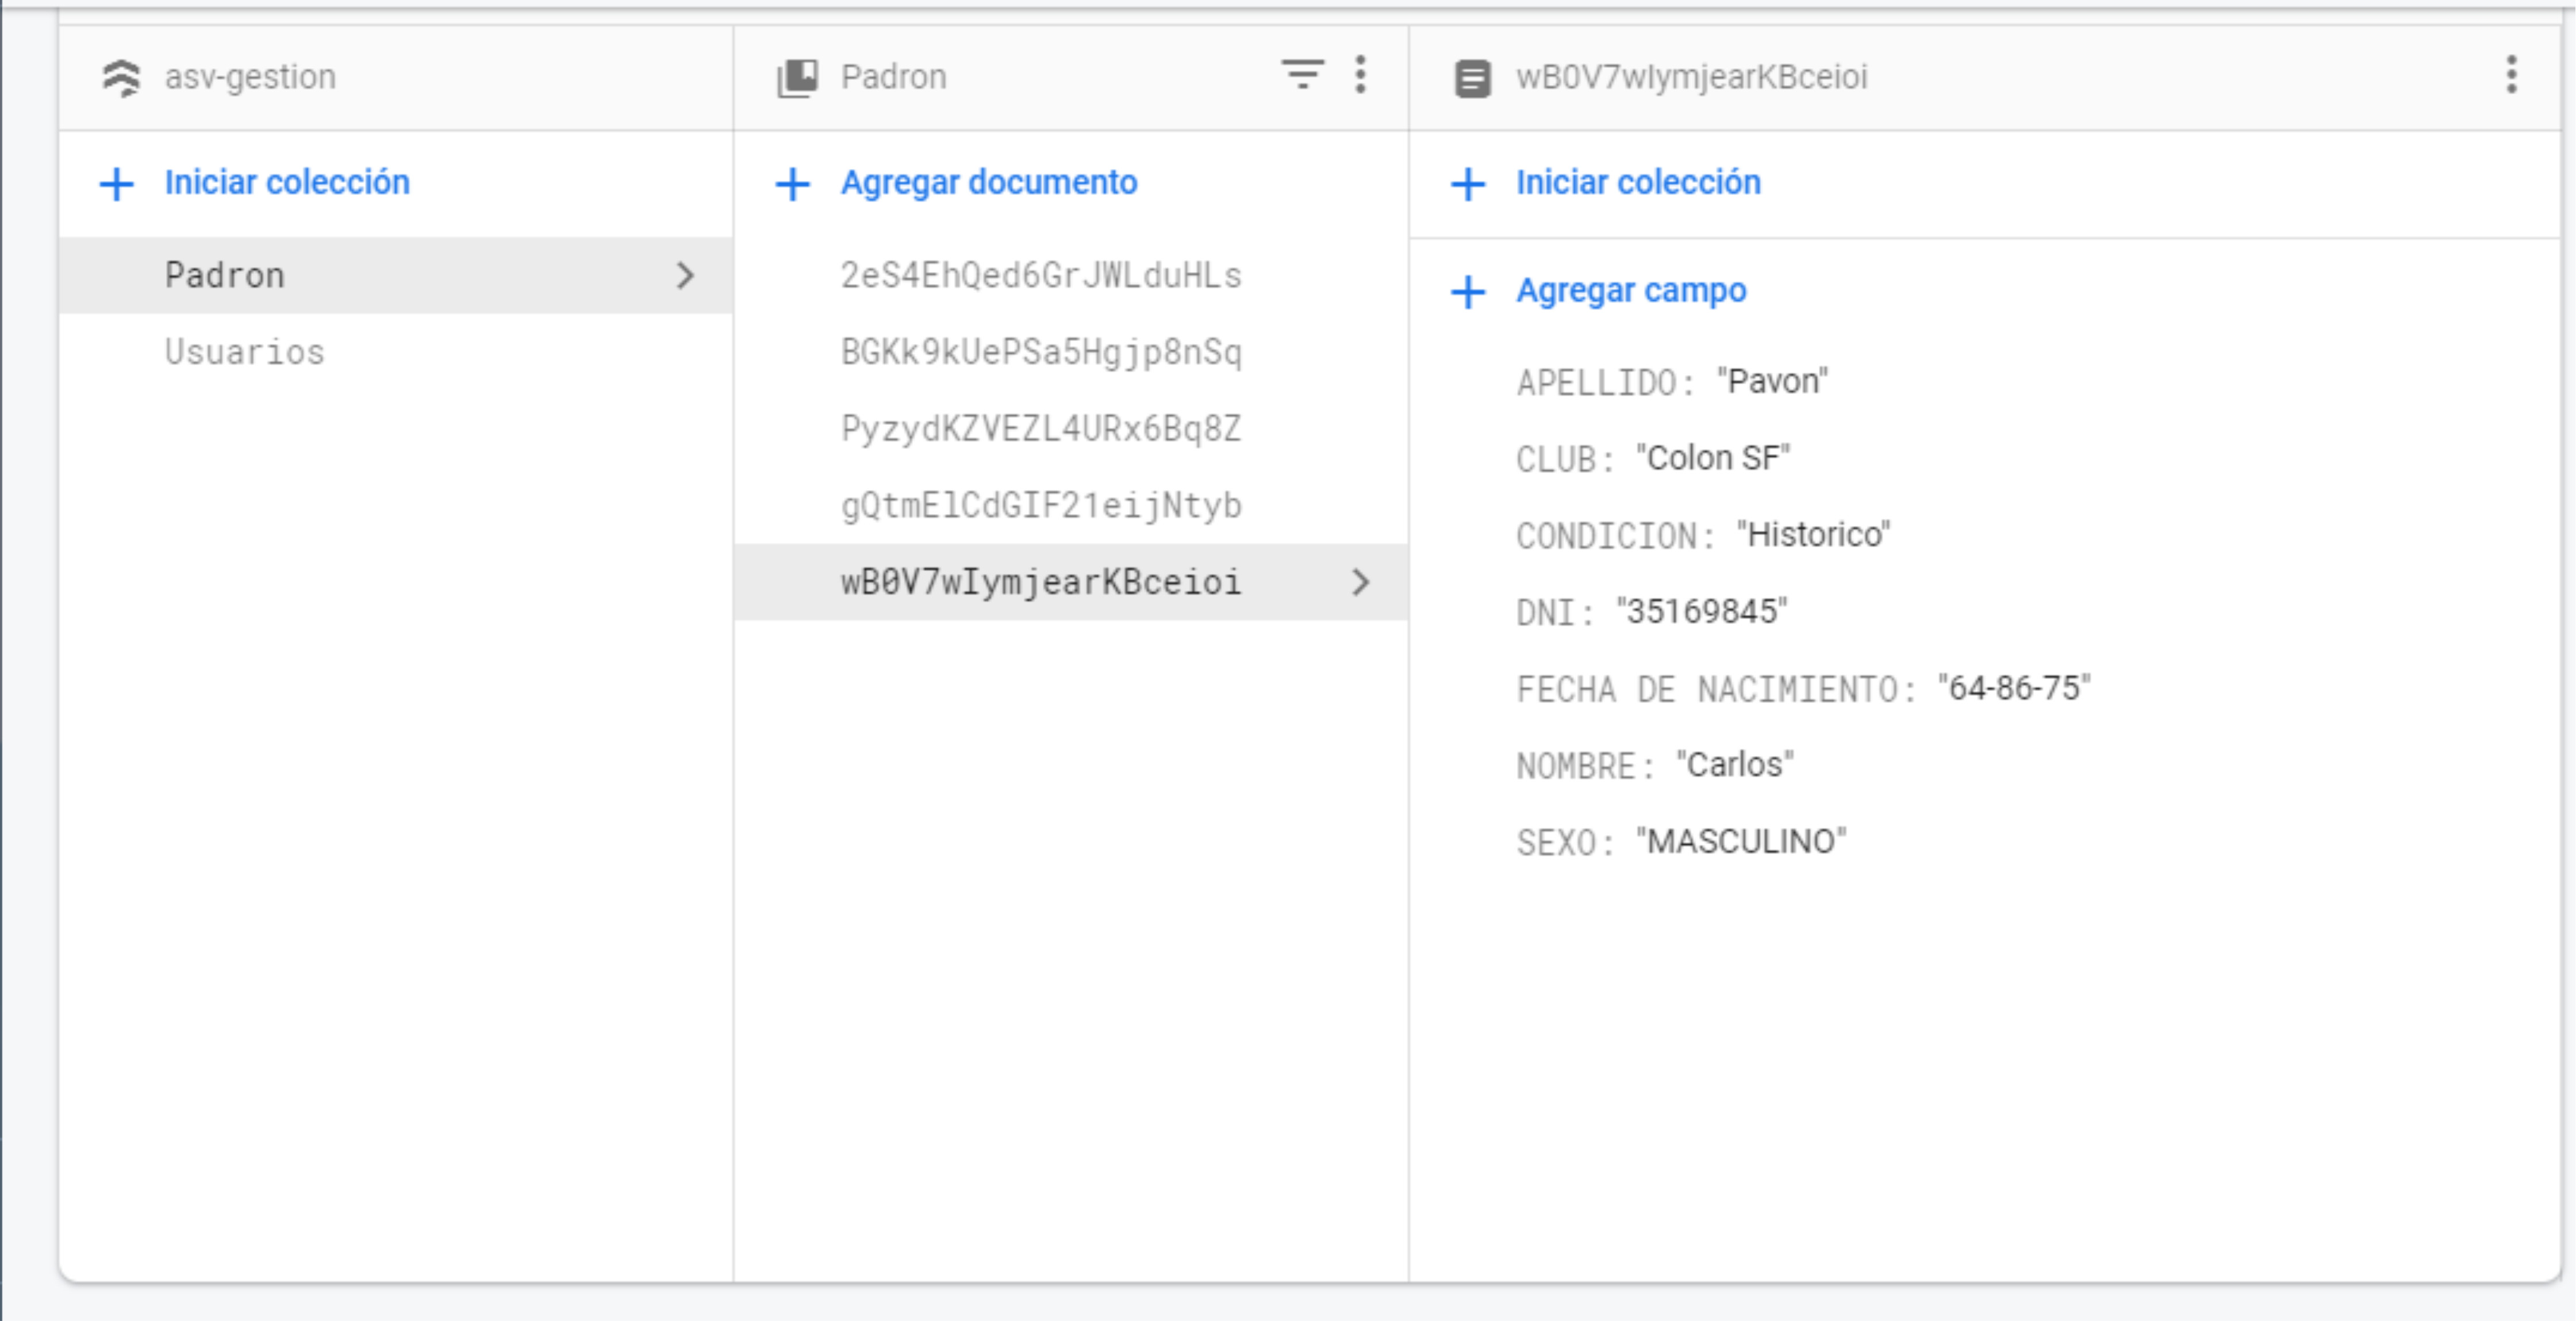Click the document icon beside wB0V7wIymjearKBceioi header
The height and width of the screenshot is (1321, 2576).
coord(1472,77)
